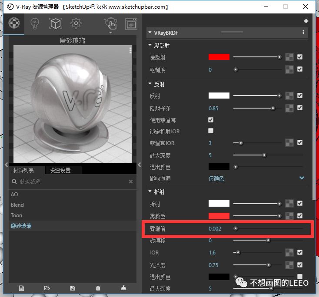Adjust the 雾增倍 slider
Screen dimensions: 319x297
pyautogui.click(x=268, y=228)
